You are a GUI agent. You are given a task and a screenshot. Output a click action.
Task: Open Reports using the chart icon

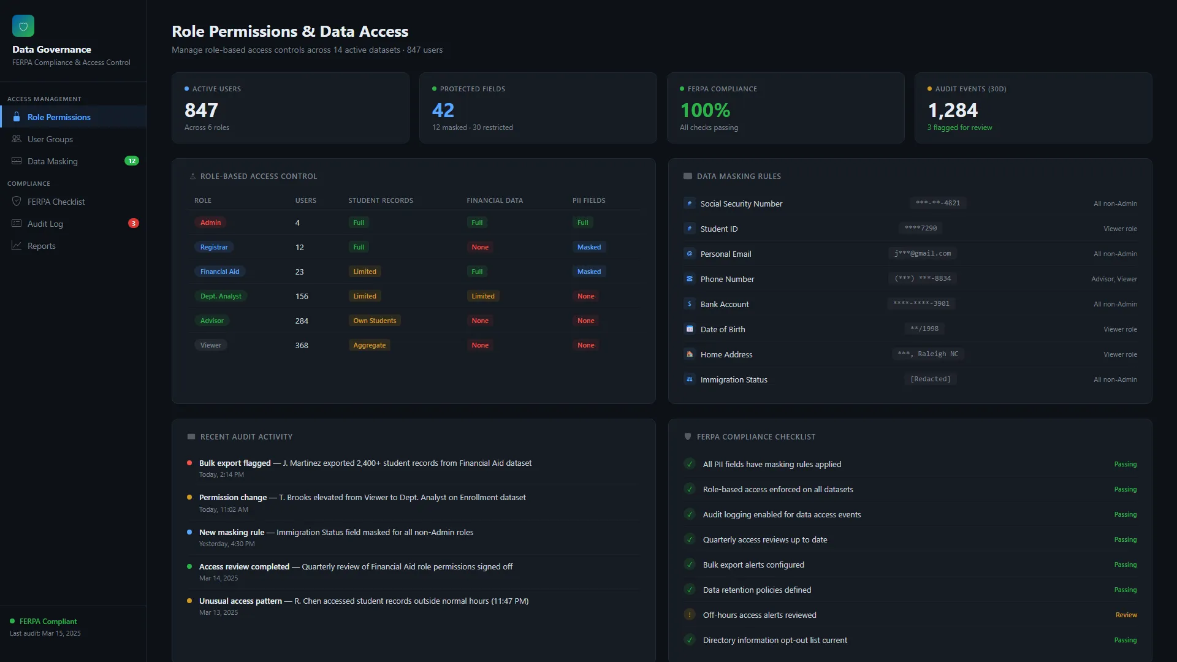coord(17,245)
